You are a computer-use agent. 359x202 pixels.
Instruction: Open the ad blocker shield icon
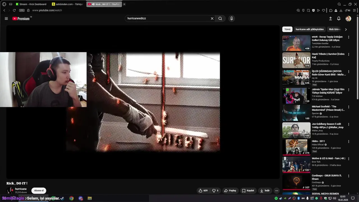point(313,10)
